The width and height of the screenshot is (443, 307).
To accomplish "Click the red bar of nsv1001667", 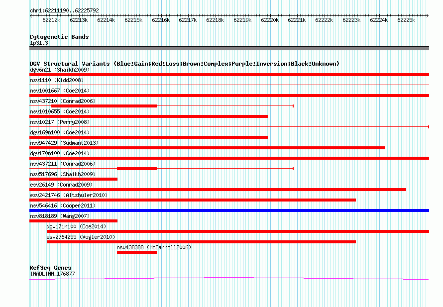I will tap(229, 96).
